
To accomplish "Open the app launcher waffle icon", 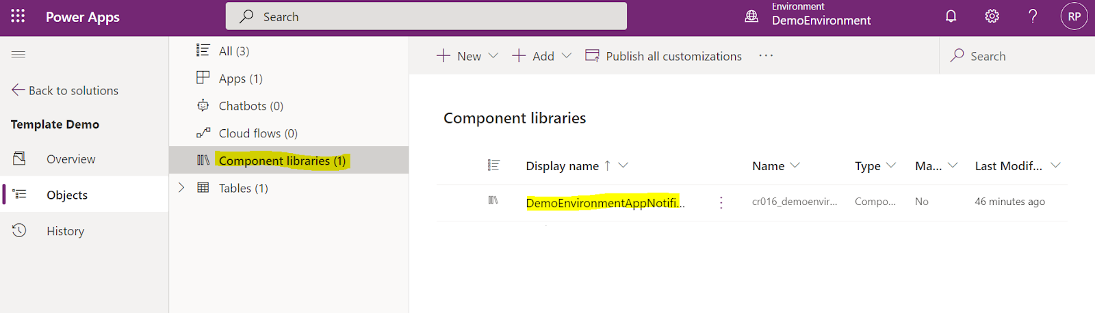I will (x=18, y=16).
